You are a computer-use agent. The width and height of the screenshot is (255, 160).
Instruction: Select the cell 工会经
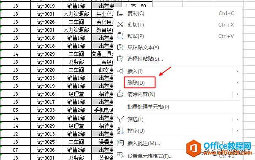pyautogui.click(x=103, y=62)
